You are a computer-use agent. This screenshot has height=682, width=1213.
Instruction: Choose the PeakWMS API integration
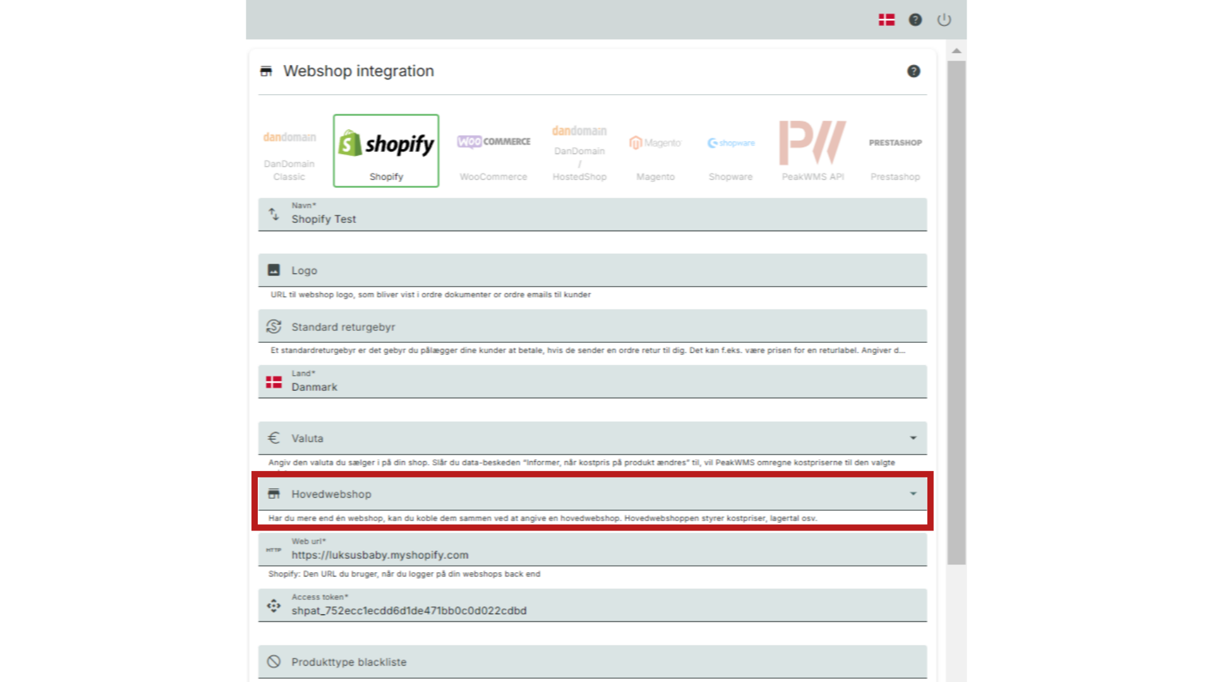point(812,150)
